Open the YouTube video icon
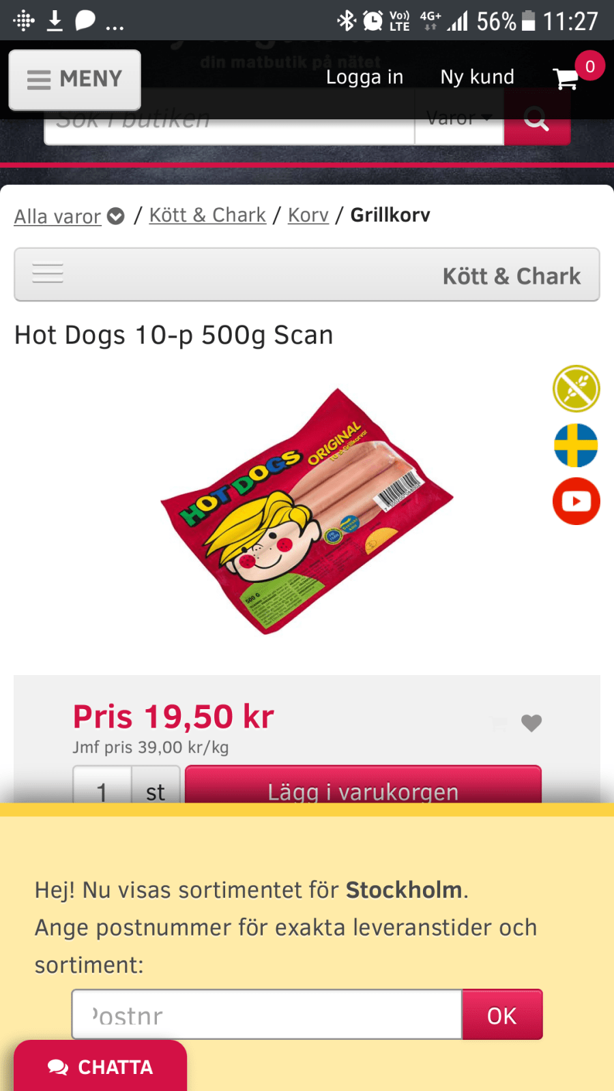Screen dimensions: 614x1091 576,501
